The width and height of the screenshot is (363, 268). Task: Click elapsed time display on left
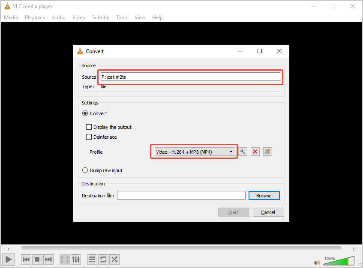point(9,249)
